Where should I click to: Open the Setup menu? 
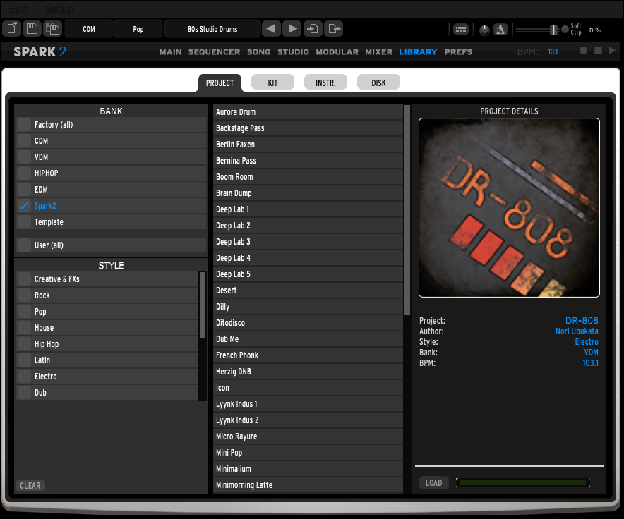[59, 8]
